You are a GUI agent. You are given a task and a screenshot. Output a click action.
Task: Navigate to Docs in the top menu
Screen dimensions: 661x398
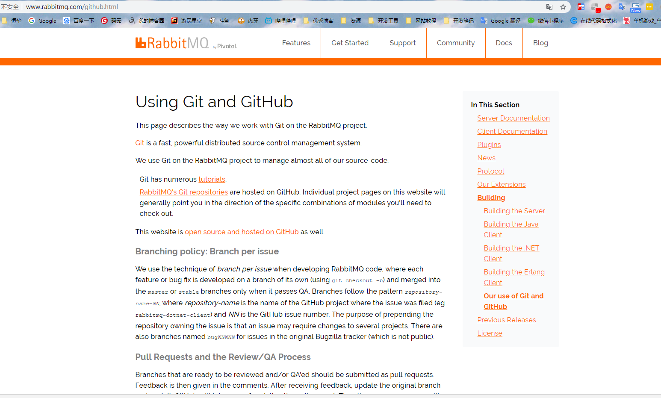(x=504, y=43)
